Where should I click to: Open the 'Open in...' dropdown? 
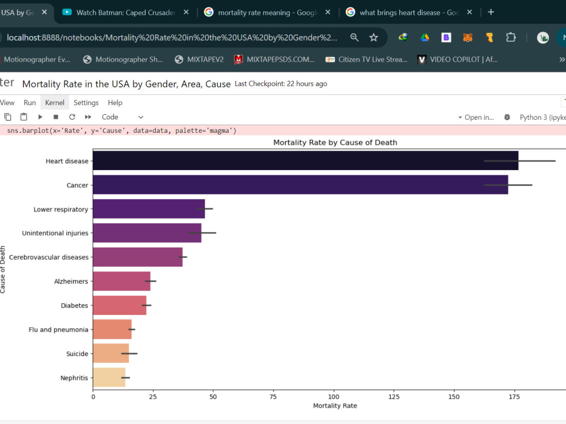click(x=476, y=117)
